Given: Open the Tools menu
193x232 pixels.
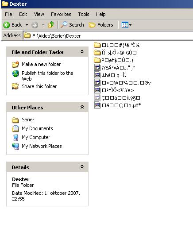Looking at the screenshot, I should coord(84,14).
